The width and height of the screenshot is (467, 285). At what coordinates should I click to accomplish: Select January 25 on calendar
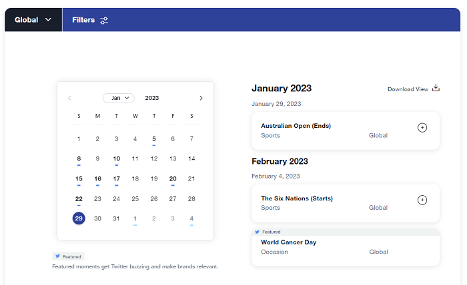tap(135, 199)
